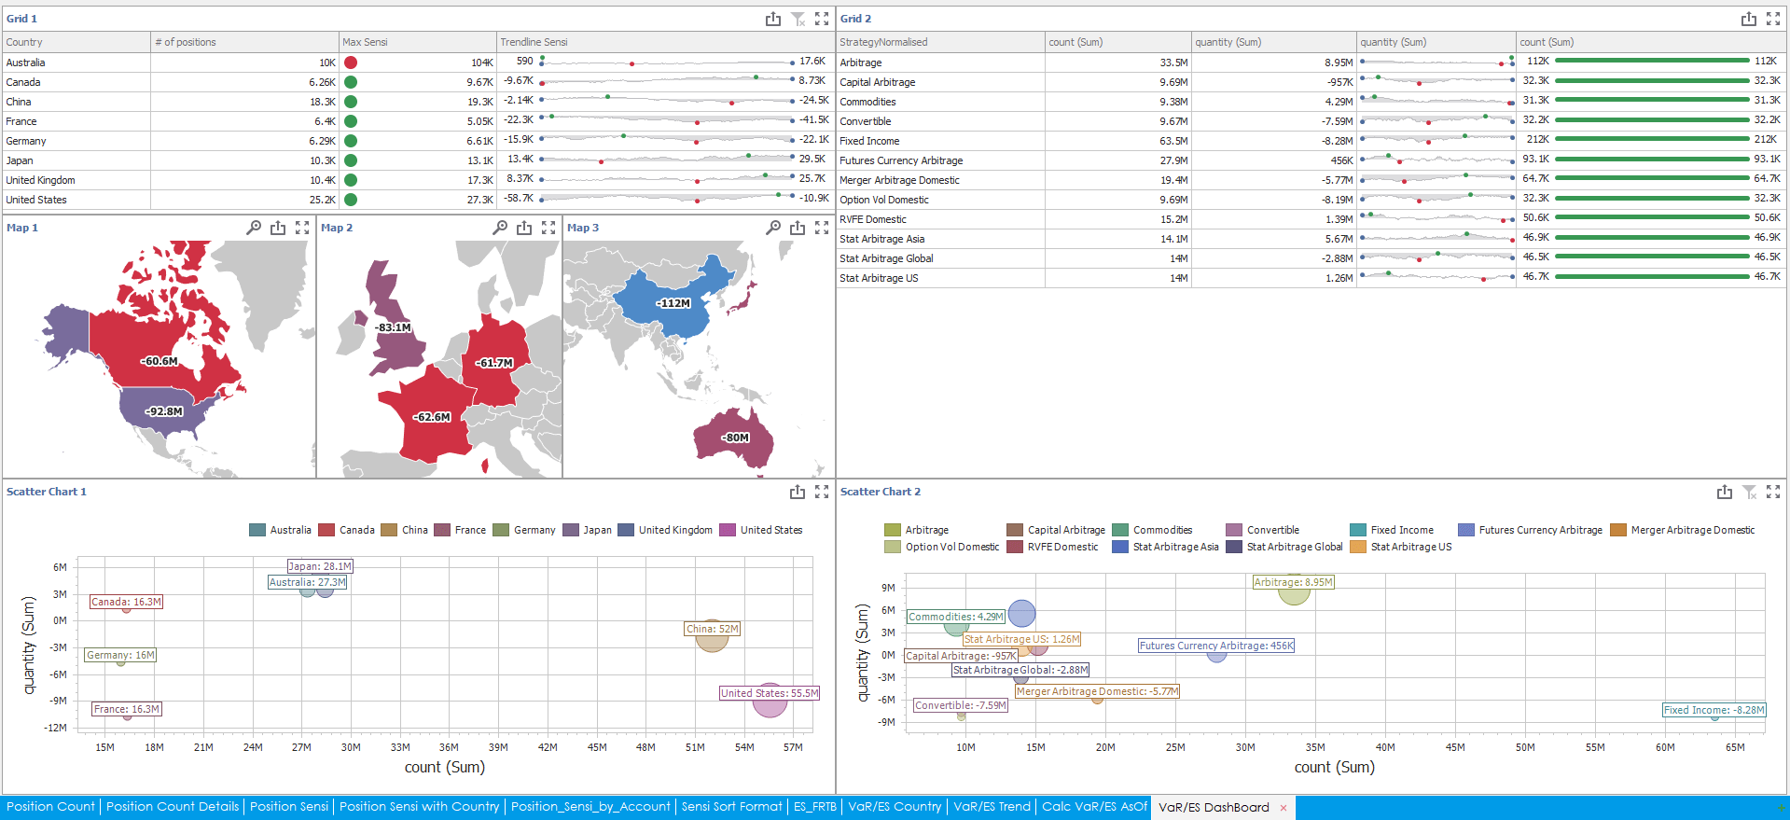The image size is (1790, 820).
Task: Switch to the Position Count tab
Action: click(50, 807)
